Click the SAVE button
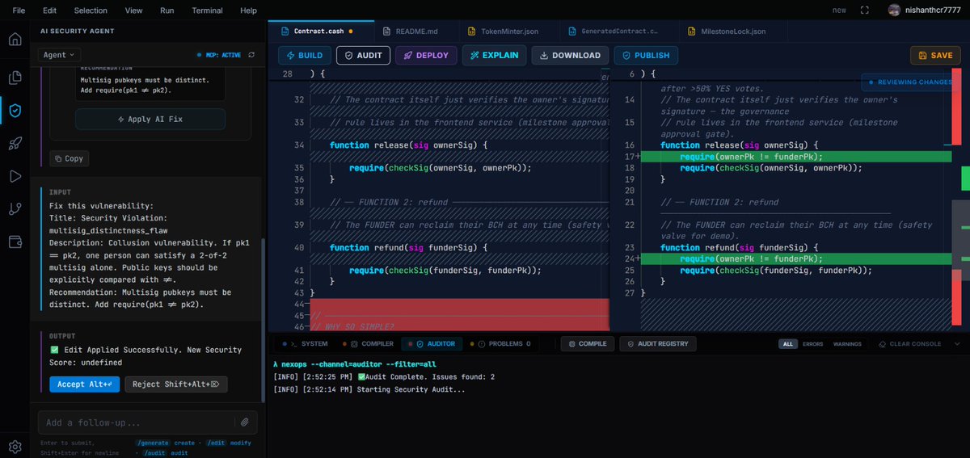 (935, 55)
